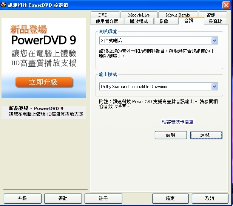Click the speaker environment description text
Image resolution: width=233 pixels, height=206 pixels.
156,53
